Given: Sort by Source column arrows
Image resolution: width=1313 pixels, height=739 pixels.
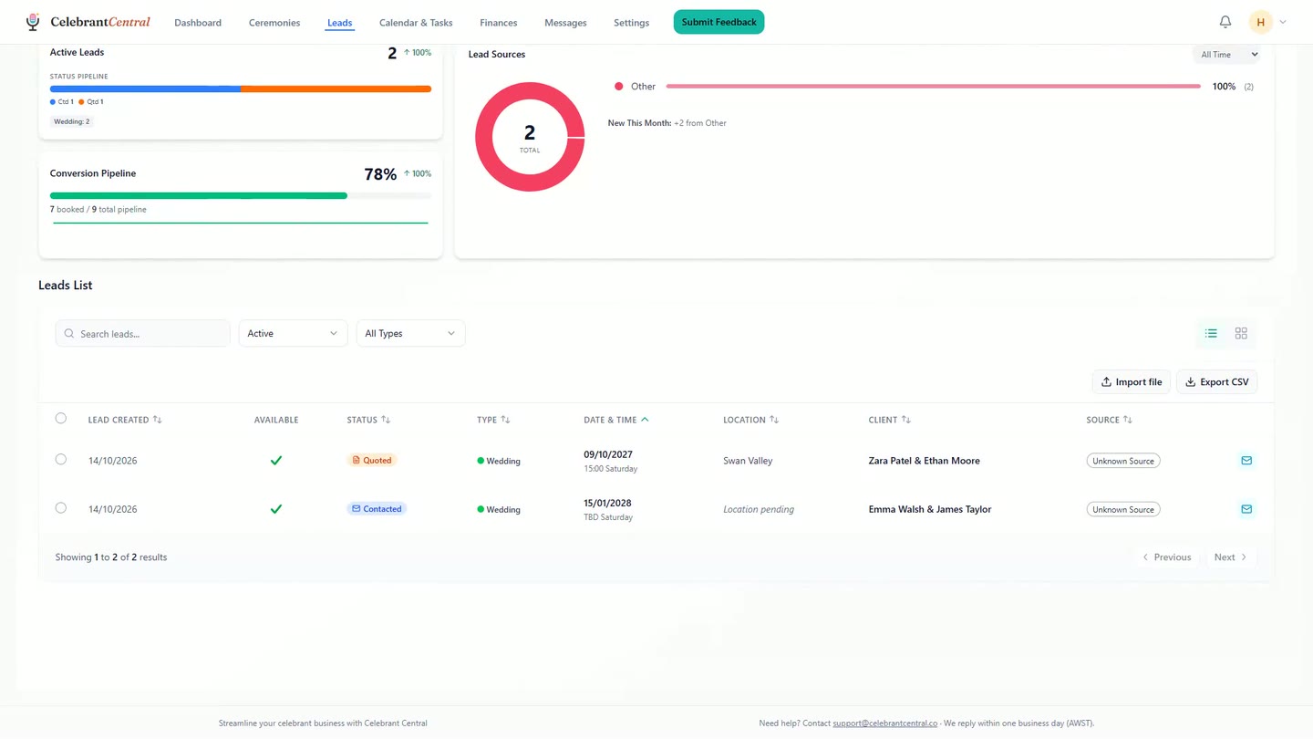Looking at the screenshot, I should point(1128,420).
